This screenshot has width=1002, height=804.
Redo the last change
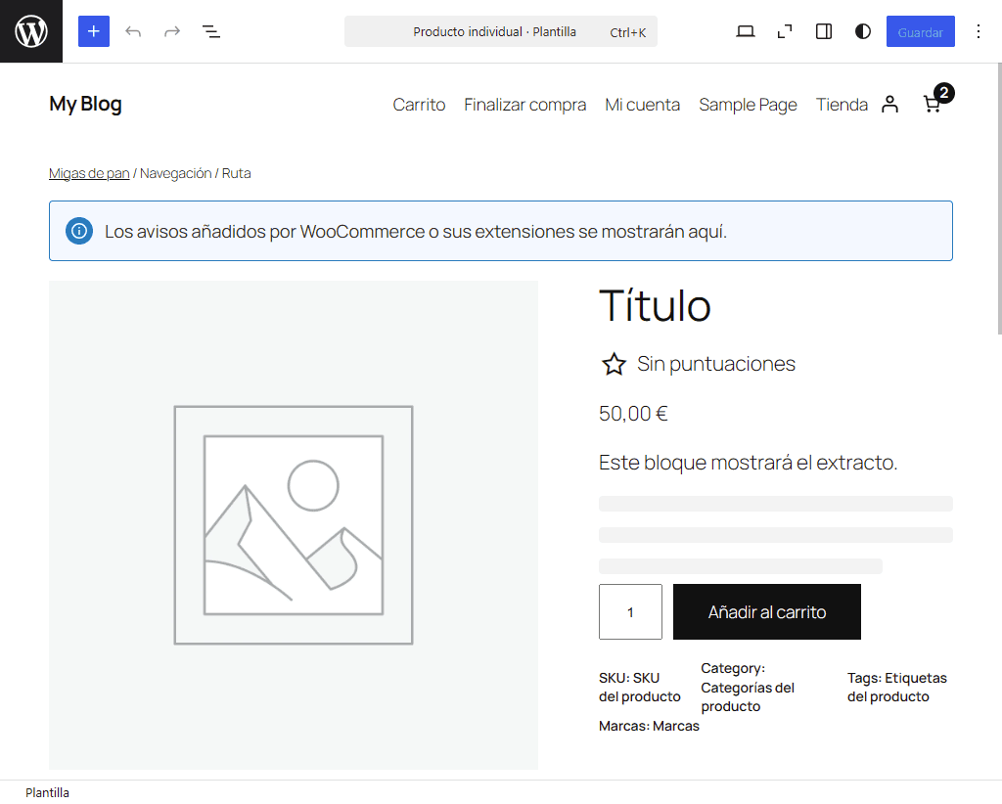pyautogui.click(x=172, y=31)
